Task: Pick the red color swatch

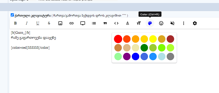Action: pyautogui.click(x=118, y=39)
